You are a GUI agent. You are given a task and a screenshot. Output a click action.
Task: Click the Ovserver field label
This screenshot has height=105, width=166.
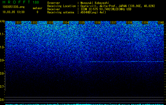(x=54, y=3)
